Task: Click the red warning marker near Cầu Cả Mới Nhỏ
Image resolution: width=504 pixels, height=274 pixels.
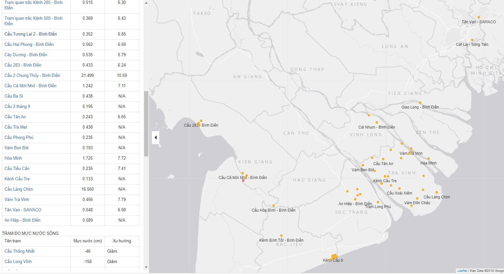Action: tap(243, 181)
